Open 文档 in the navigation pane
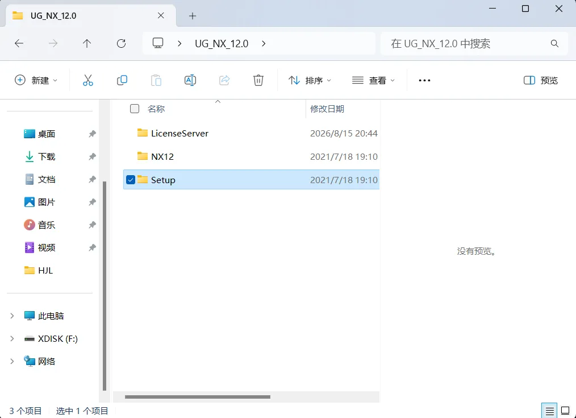Image resolution: width=576 pixels, height=418 pixels. [x=46, y=179]
